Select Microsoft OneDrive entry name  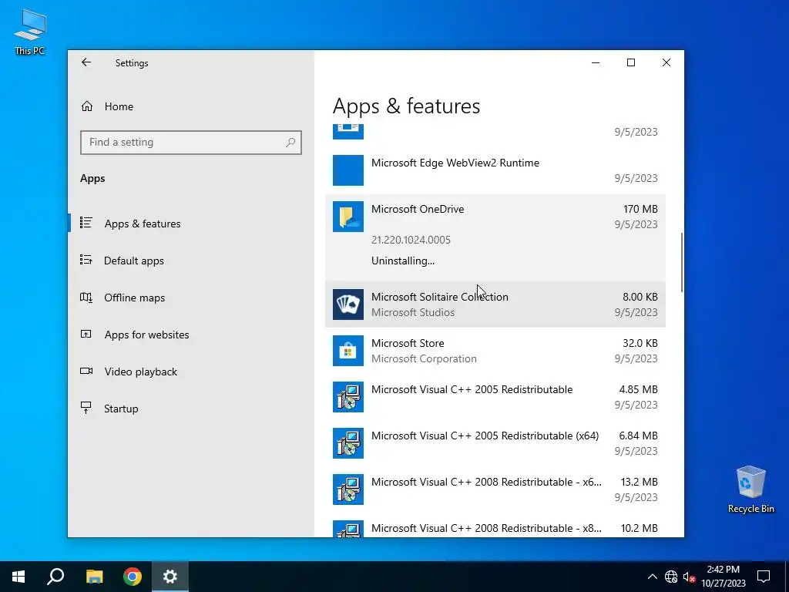[418, 209]
